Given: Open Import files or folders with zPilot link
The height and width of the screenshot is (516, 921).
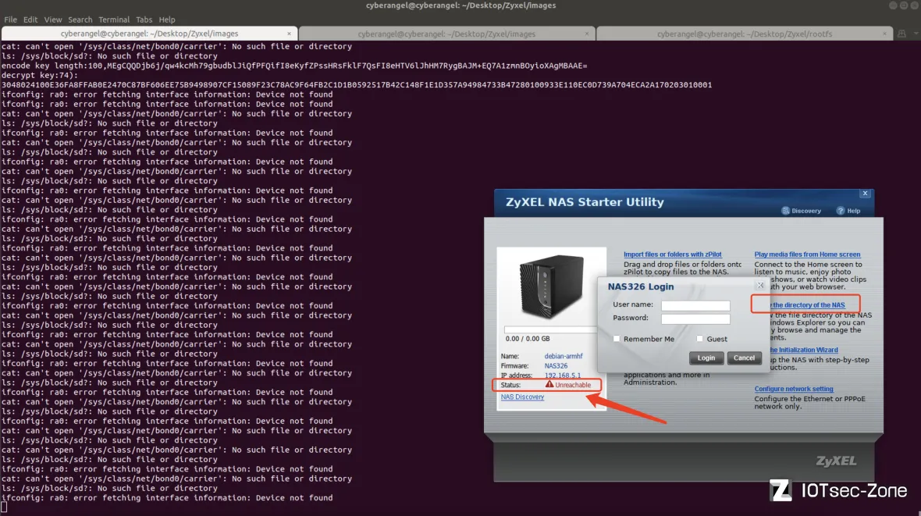Looking at the screenshot, I should coord(673,254).
